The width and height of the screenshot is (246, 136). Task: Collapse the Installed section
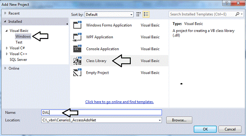click(5, 21)
